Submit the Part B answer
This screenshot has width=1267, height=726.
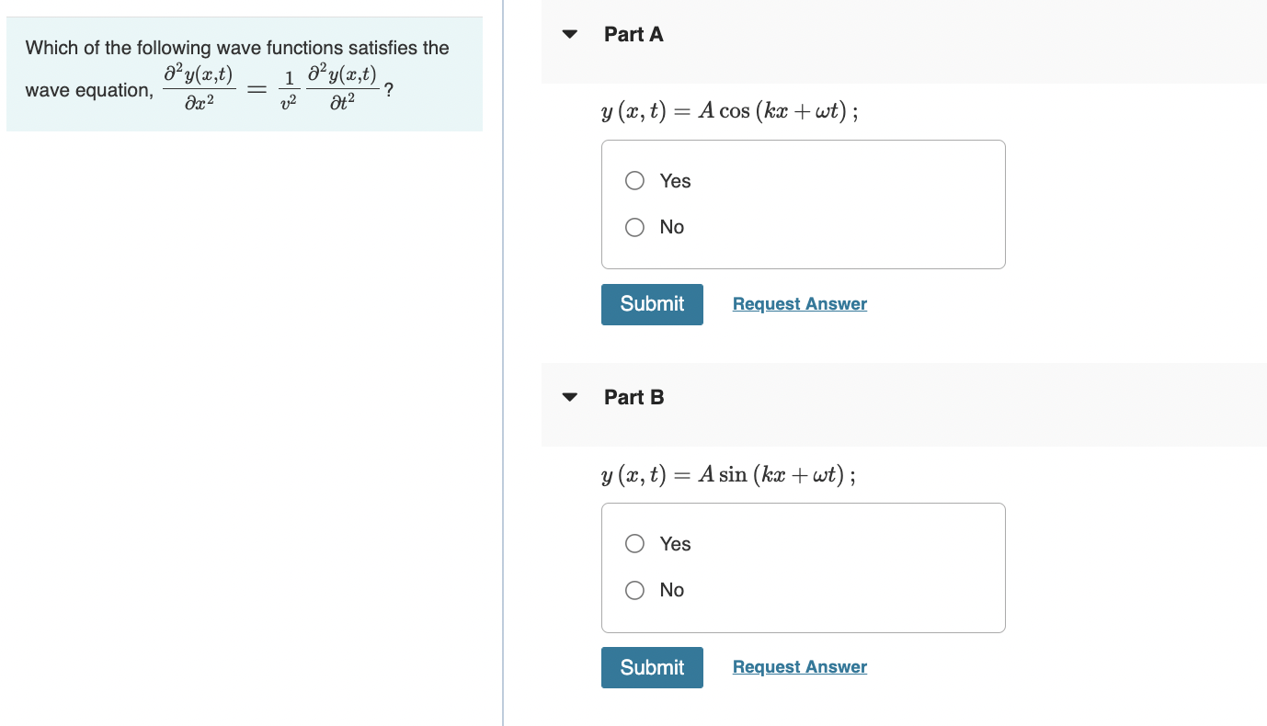click(652, 667)
